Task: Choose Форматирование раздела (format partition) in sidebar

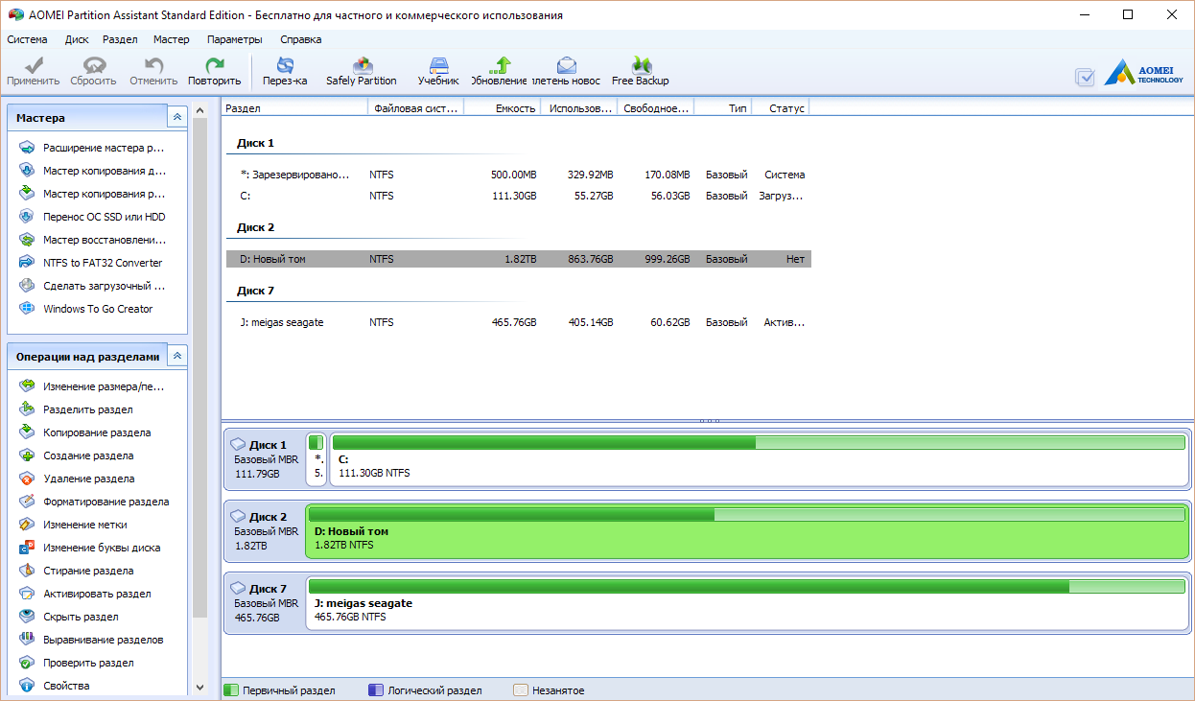Action: pos(105,502)
